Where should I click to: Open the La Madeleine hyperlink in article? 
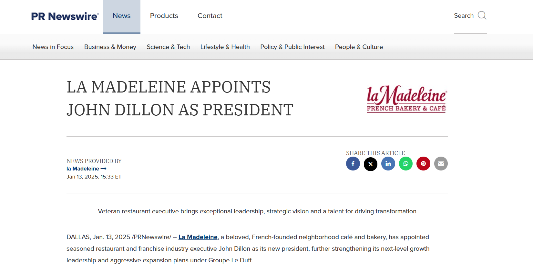tap(198, 237)
